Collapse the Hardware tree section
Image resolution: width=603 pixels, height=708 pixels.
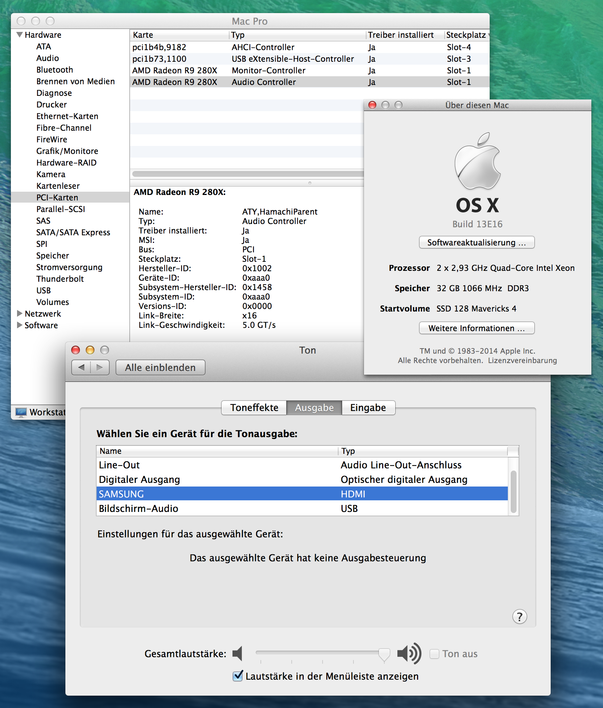point(20,35)
